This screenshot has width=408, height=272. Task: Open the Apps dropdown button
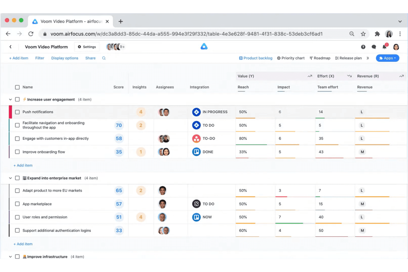tap(388, 58)
